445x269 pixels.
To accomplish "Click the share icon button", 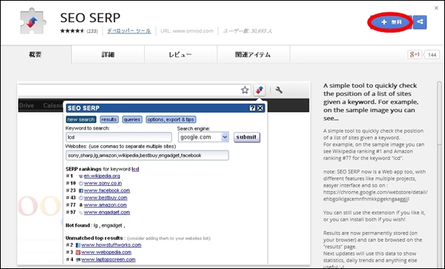I will [420, 22].
